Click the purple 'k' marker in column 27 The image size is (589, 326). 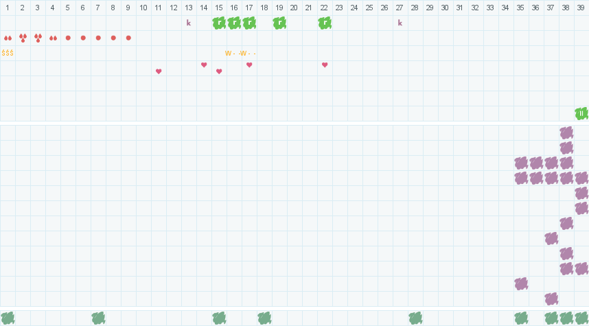pyautogui.click(x=400, y=23)
